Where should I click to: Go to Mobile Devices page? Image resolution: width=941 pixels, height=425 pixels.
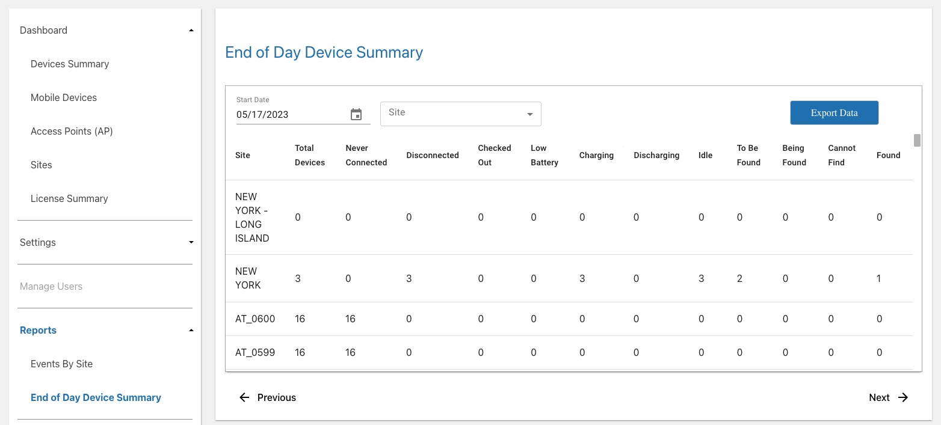64,97
